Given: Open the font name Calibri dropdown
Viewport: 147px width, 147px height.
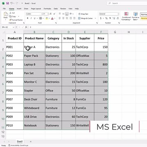Looking at the screenshot, I should (42, 14).
